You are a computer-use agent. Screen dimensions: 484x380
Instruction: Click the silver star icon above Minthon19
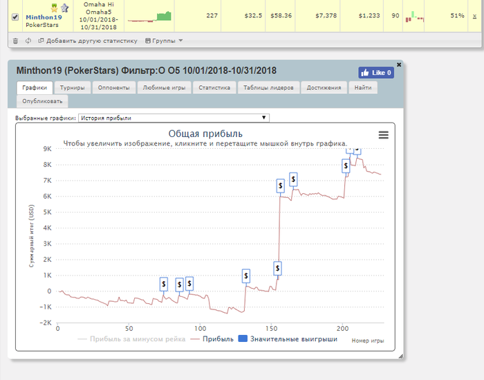click(64, 8)
